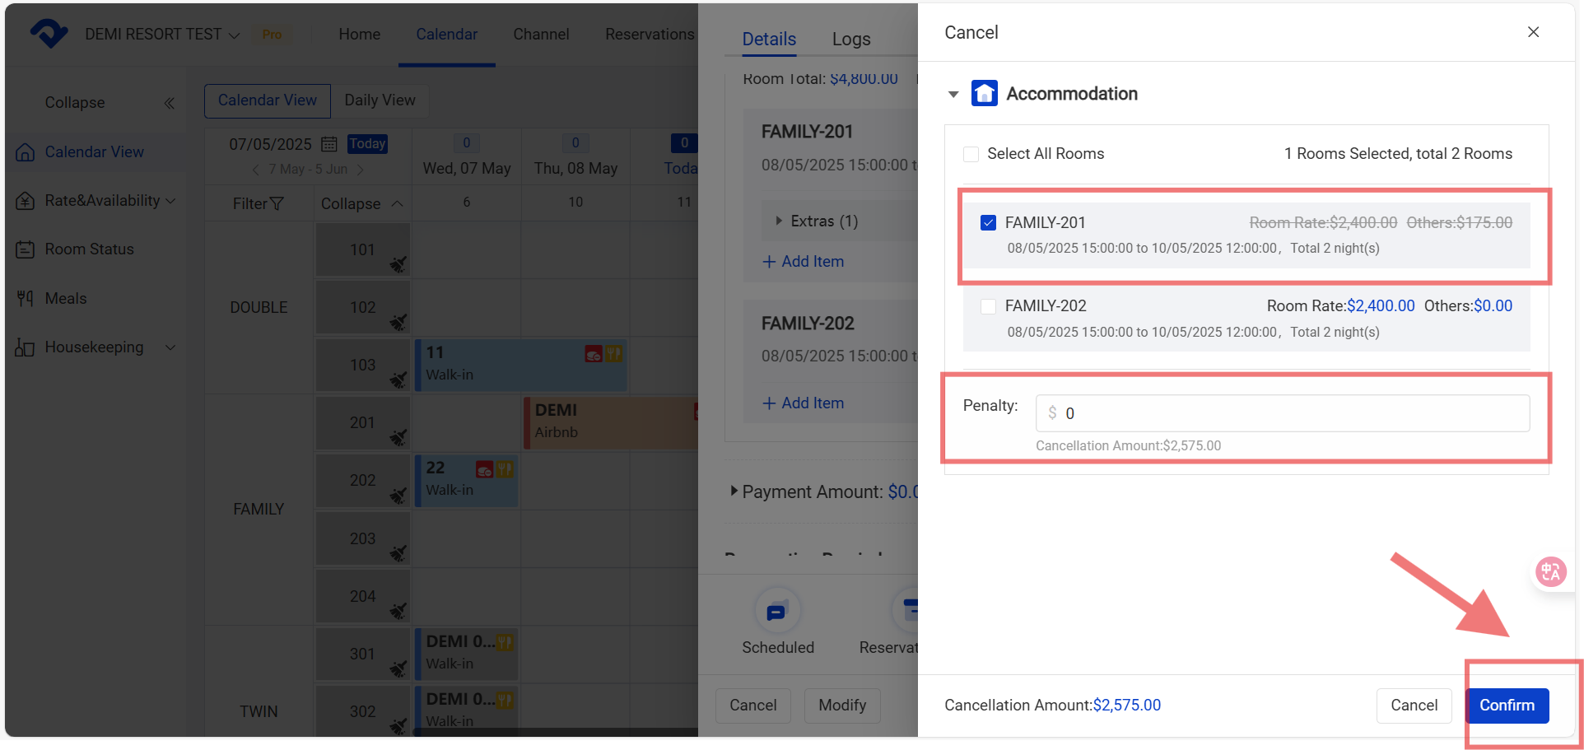The width and height of the screenshot is (1584, 750).
Task: Close the Cancel dialog with X
Action: pyautogui.click(x=1533, y=32)
